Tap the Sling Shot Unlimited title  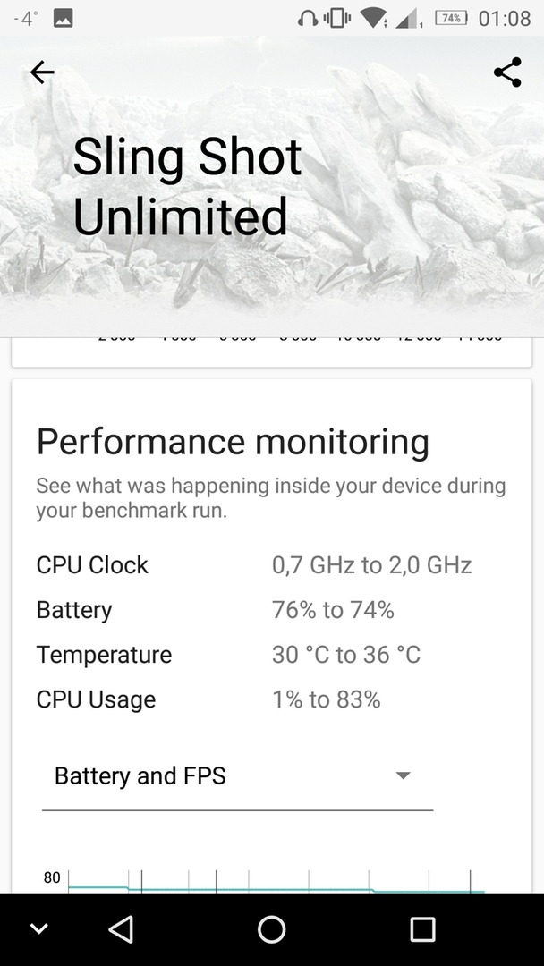point(187,187)
